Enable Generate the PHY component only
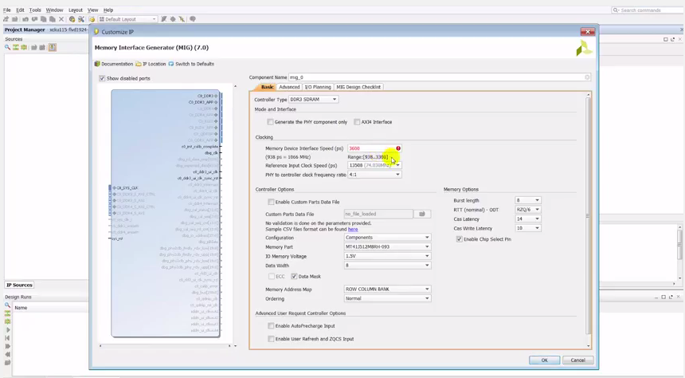This screenshot has width=685, height=378. [x=271, y=122]
